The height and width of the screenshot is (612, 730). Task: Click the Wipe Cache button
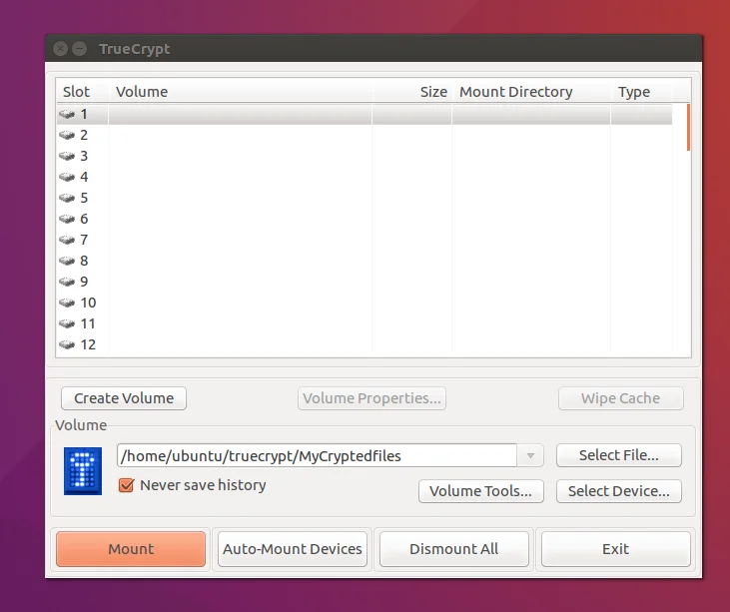(620, 398)
